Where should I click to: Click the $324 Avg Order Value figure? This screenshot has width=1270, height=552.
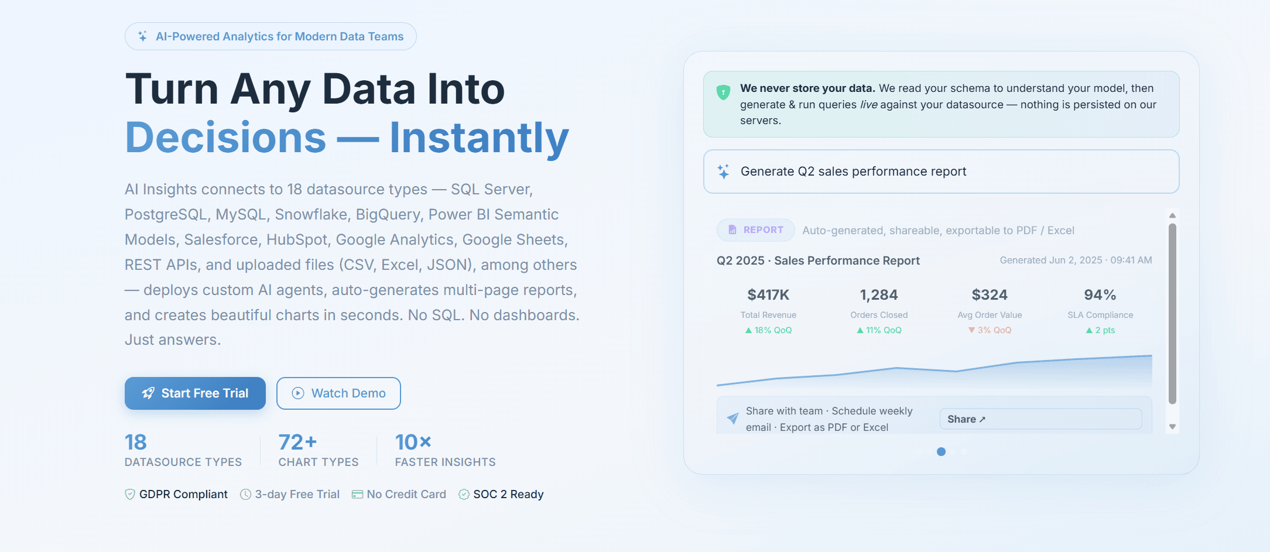tap(990, 295)
